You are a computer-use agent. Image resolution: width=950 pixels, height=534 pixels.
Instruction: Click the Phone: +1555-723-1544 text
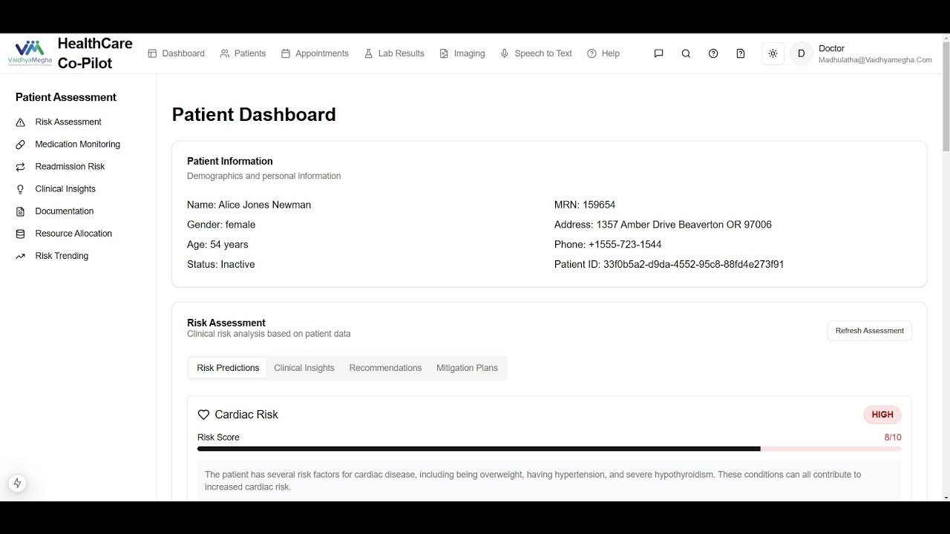point(608,245)
